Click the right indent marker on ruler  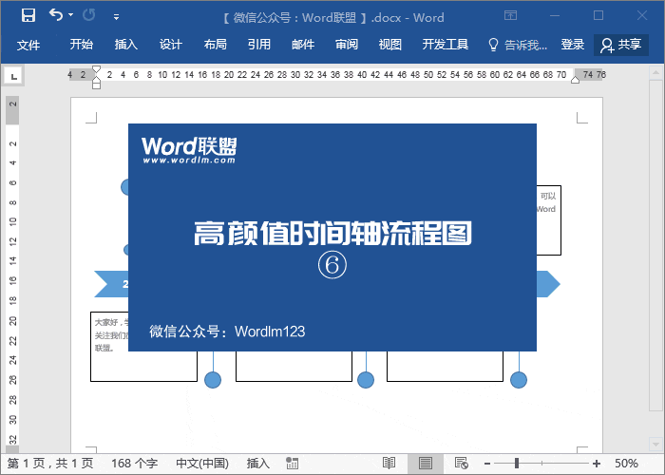pos(575,79)
